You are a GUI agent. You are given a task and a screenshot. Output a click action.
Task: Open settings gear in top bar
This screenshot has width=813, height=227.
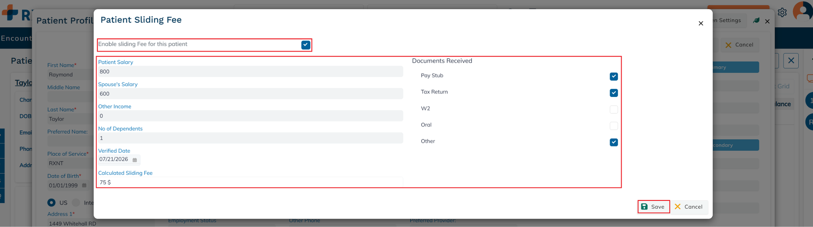pyautogui.click(x=782, y=12)
